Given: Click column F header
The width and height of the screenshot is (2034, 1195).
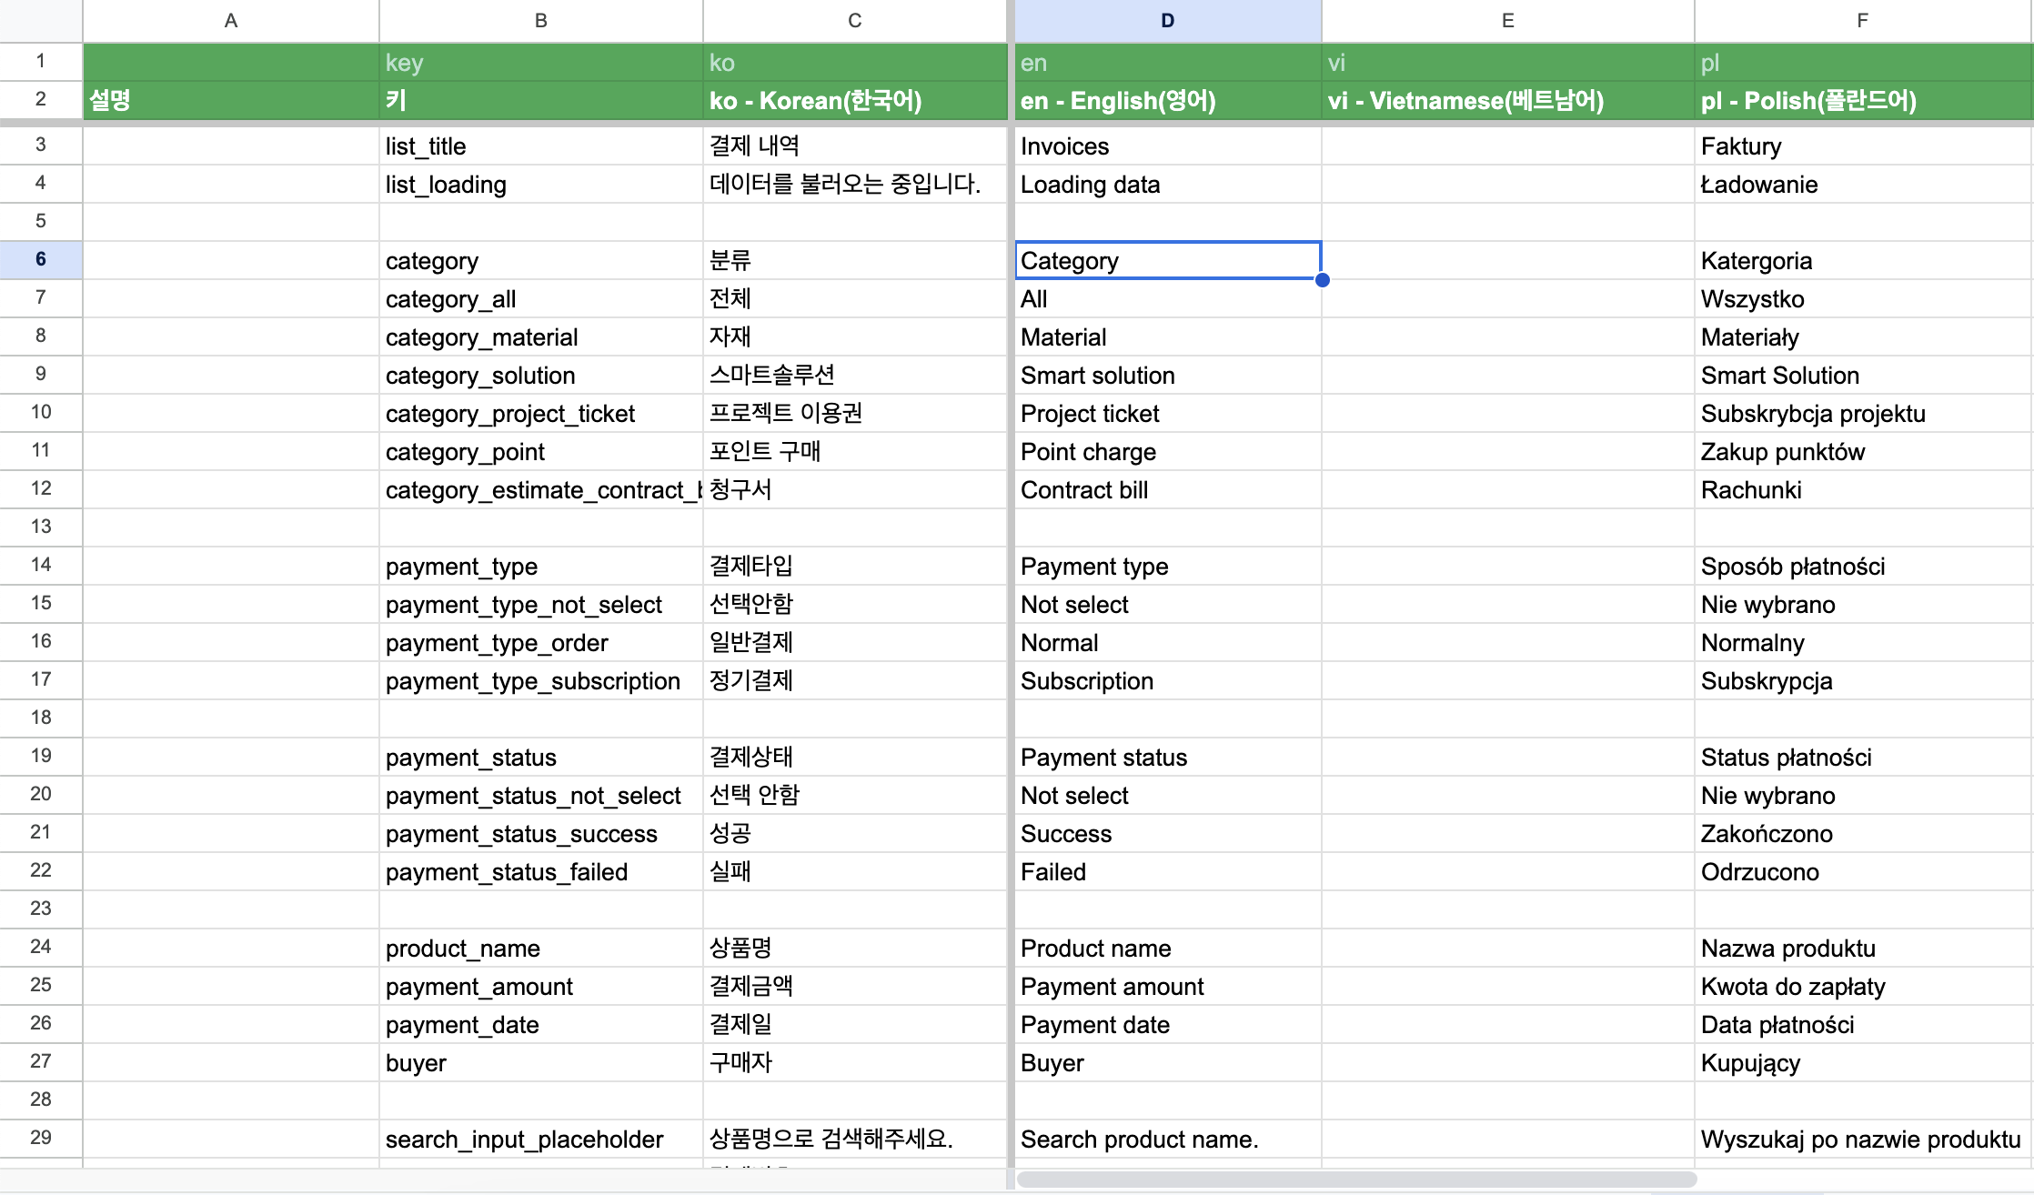Looking at the screenshot, I should pos(1861,20).
